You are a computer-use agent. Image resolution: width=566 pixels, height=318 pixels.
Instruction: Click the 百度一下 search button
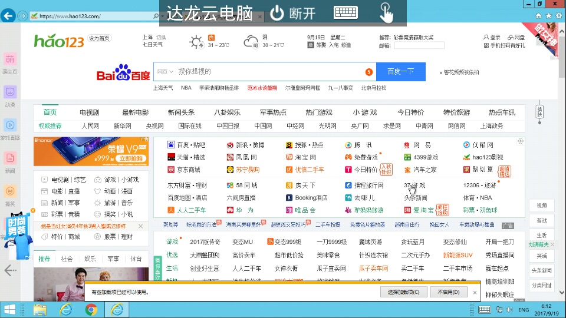tap(401, 71)
